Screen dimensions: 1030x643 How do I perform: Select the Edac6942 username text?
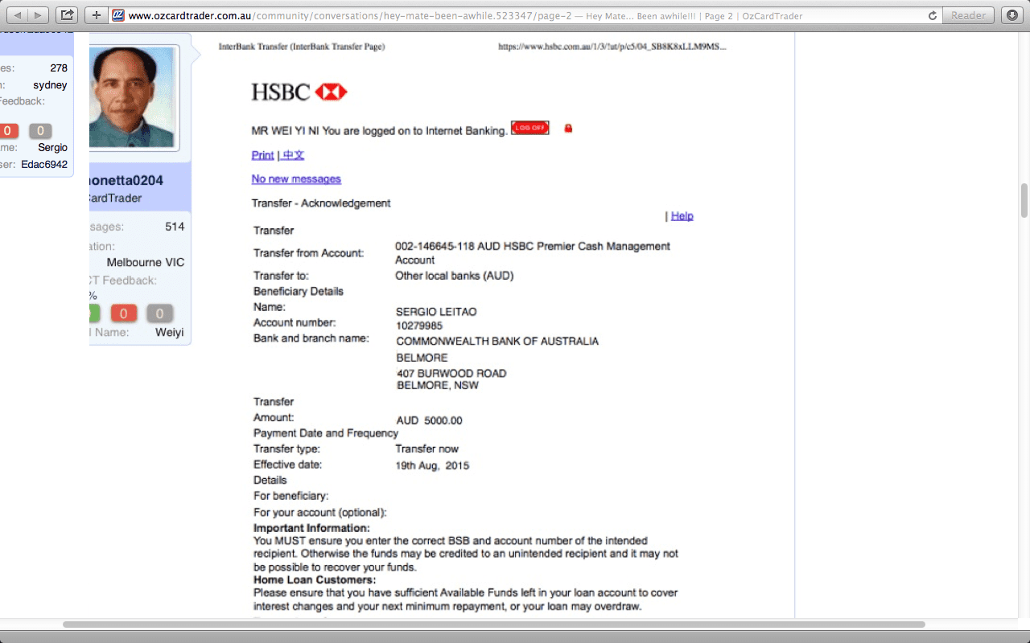tap(44, 164)
